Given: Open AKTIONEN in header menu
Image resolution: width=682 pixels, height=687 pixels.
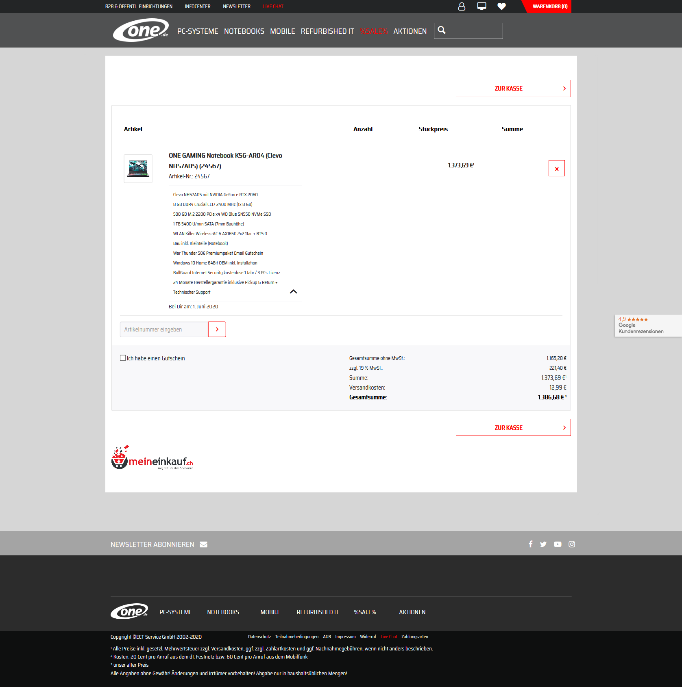Looking at the screenshot, I should coord(410,31).
